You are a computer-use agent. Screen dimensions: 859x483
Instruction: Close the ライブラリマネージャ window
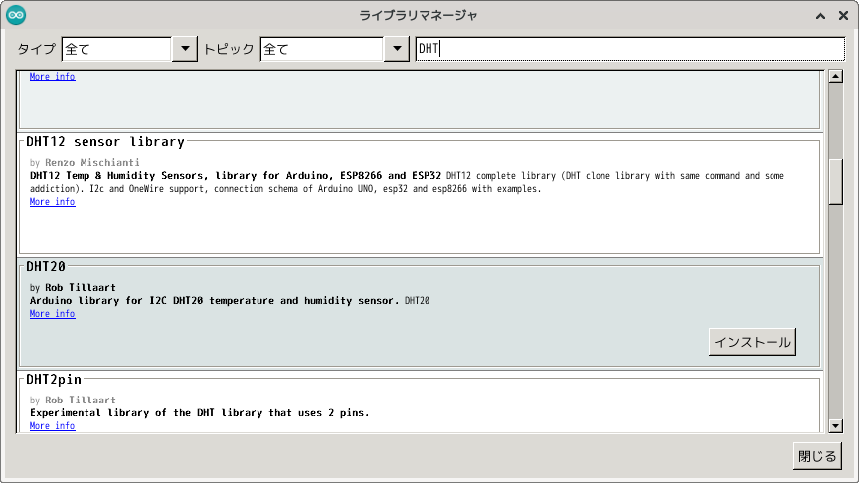click(844, 15)
